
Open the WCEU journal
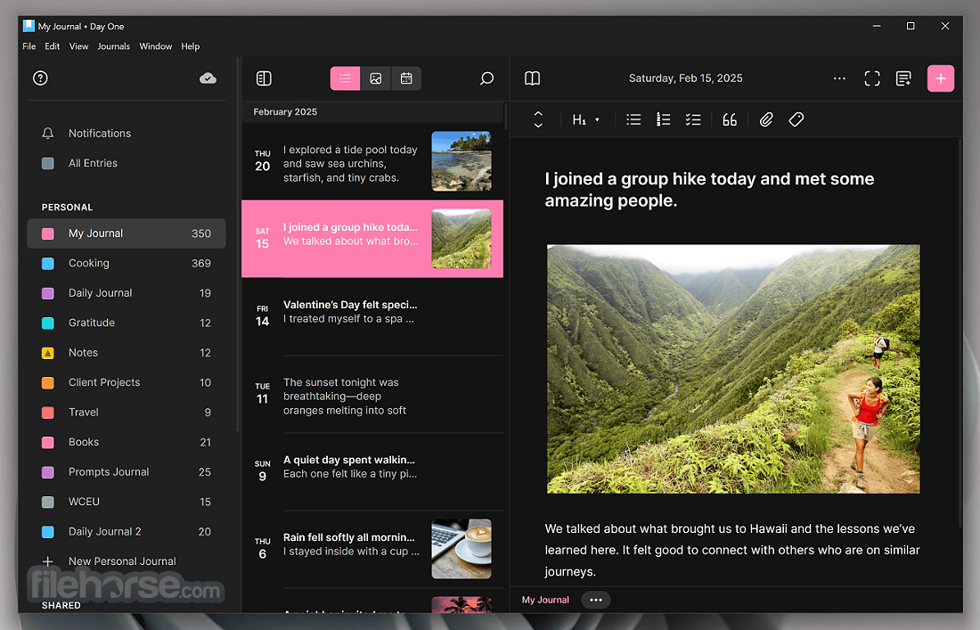127,502
